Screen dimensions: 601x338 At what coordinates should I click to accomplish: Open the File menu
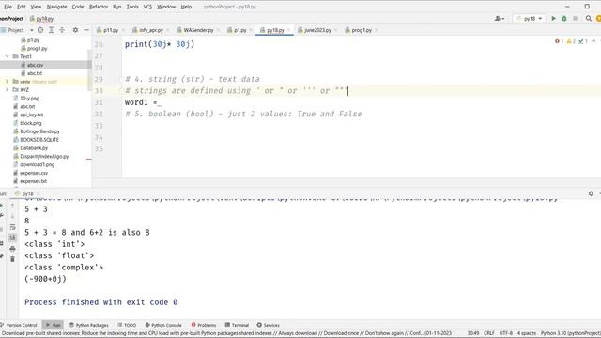(8, 7)
